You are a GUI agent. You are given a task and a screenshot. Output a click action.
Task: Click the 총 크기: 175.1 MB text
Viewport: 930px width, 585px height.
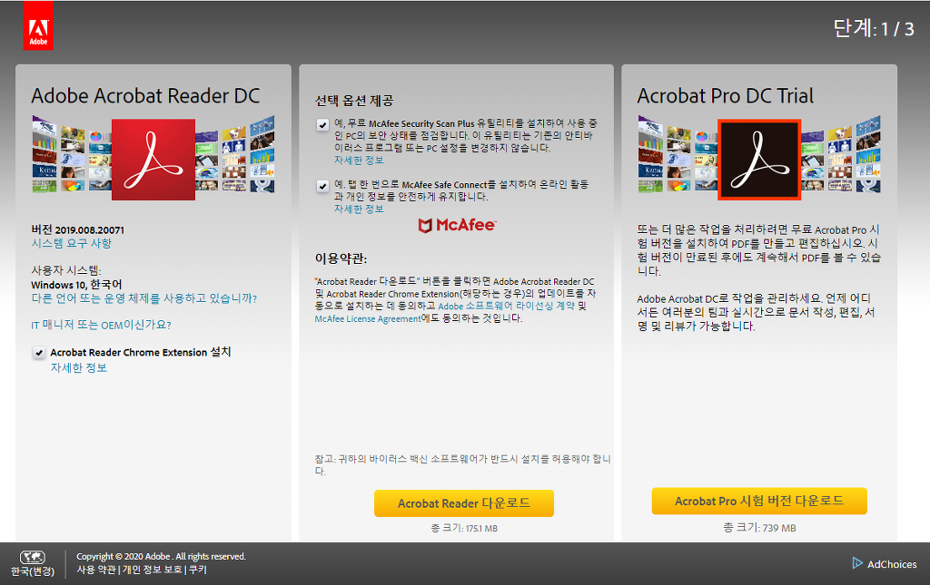pyautogui.click(x=464, y=528)
